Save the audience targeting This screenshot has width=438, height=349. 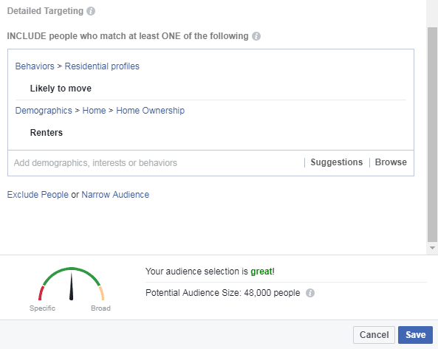[415, 335]
